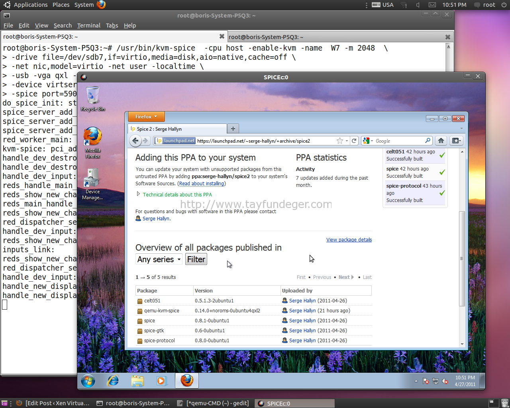
Task: Click the Filter button
Action: click(x=196, y=259)
